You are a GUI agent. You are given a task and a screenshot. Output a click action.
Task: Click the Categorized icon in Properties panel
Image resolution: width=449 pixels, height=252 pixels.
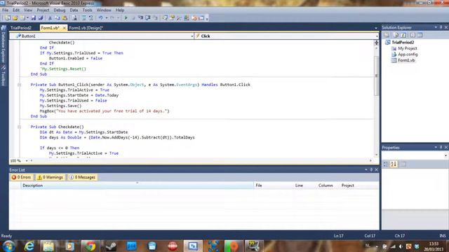pos(386,164)
